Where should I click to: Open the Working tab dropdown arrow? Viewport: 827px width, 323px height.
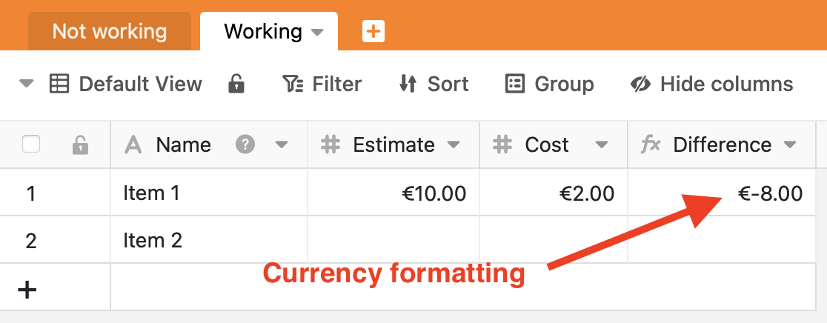317,32
